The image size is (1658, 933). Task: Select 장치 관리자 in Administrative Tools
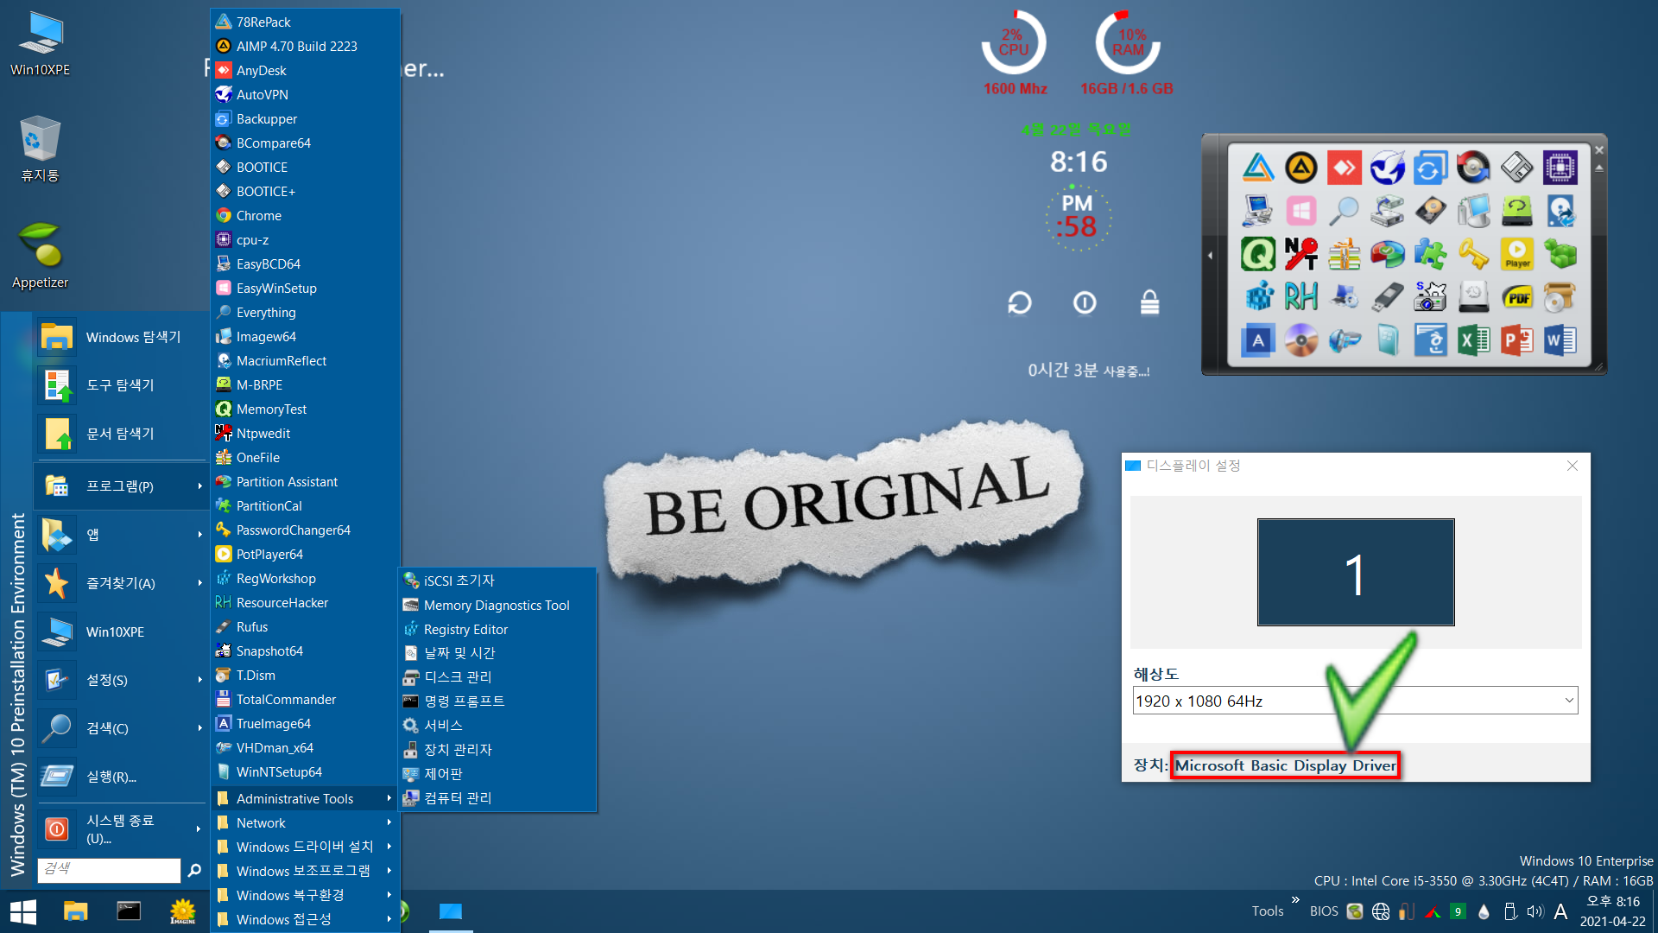(x=497, y=750)
